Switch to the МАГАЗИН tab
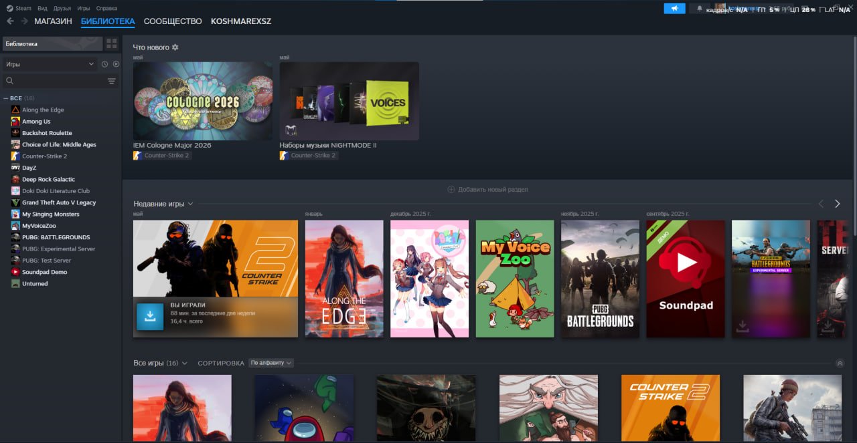The height and width of the screenshot is (443, 857). point(53,21)
